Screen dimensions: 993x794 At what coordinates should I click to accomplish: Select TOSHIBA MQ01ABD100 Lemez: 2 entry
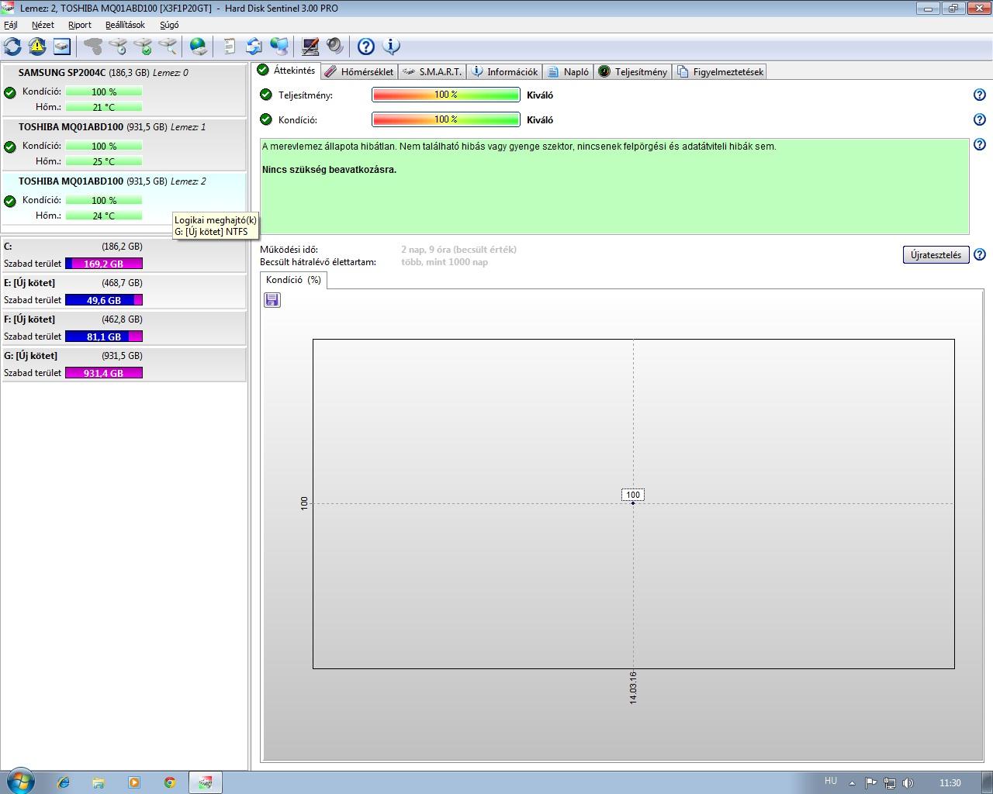click(124, 198)
